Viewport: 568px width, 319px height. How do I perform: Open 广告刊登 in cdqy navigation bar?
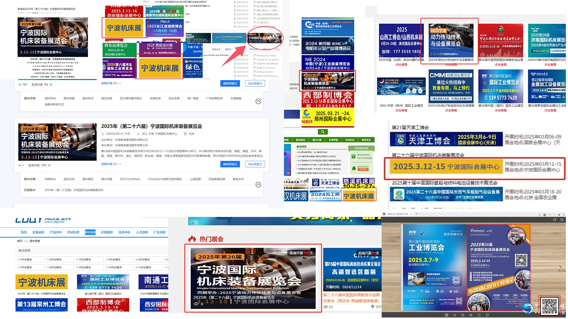(x=159, y=232)
